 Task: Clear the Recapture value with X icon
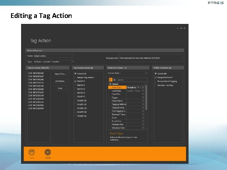click(x=138, y=87)
